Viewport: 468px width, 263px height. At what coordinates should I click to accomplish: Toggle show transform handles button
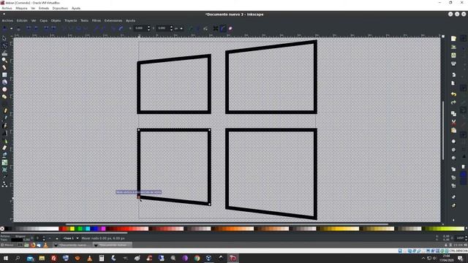pos(216,28)
